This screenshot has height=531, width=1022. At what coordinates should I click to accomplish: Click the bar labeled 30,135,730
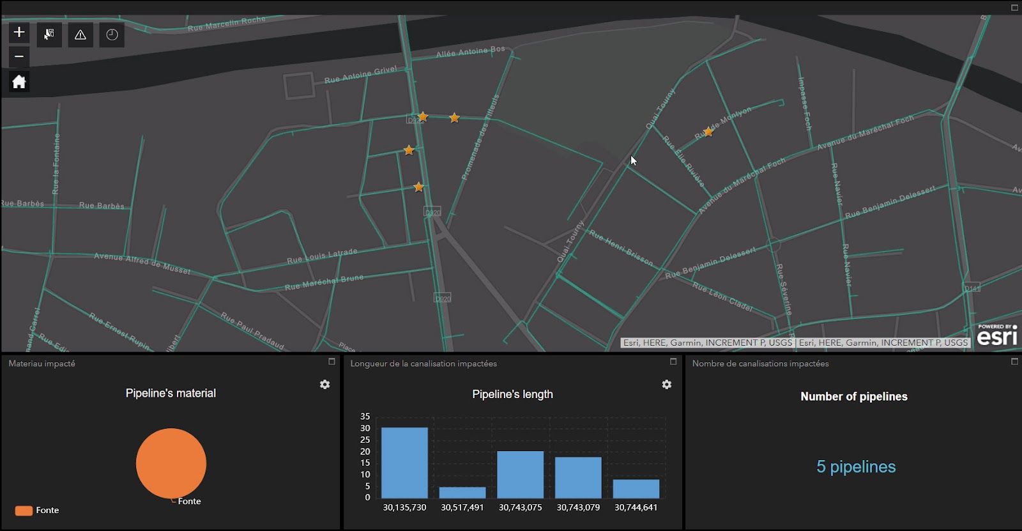404,463
